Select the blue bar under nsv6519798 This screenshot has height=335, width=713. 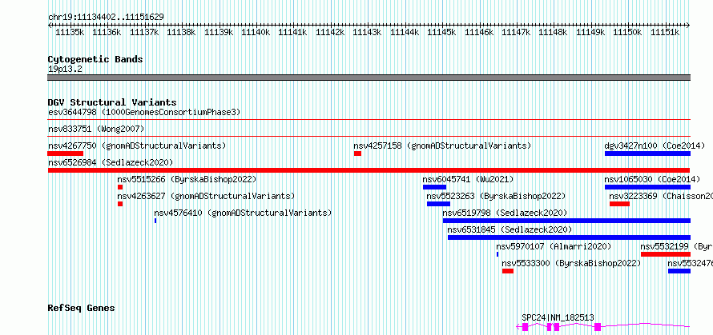point(567,221)
